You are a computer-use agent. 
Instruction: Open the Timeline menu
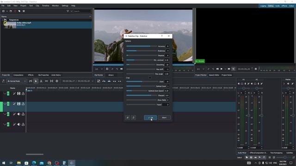(45, 6)
